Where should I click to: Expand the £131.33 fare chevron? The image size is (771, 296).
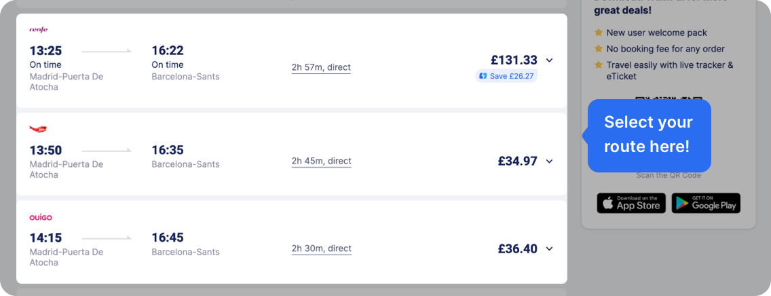(549, 60)
